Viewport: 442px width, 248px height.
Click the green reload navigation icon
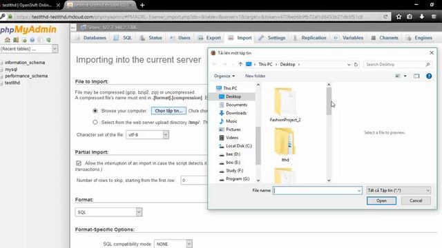(49, 40)
